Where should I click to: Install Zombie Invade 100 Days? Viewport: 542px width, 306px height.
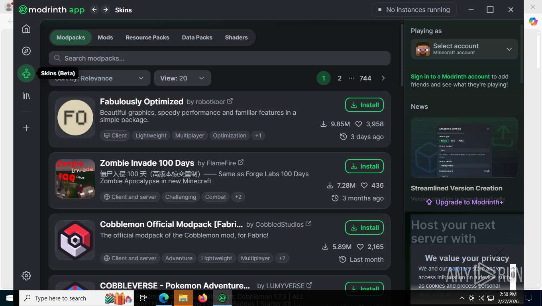tap(364, 166)
